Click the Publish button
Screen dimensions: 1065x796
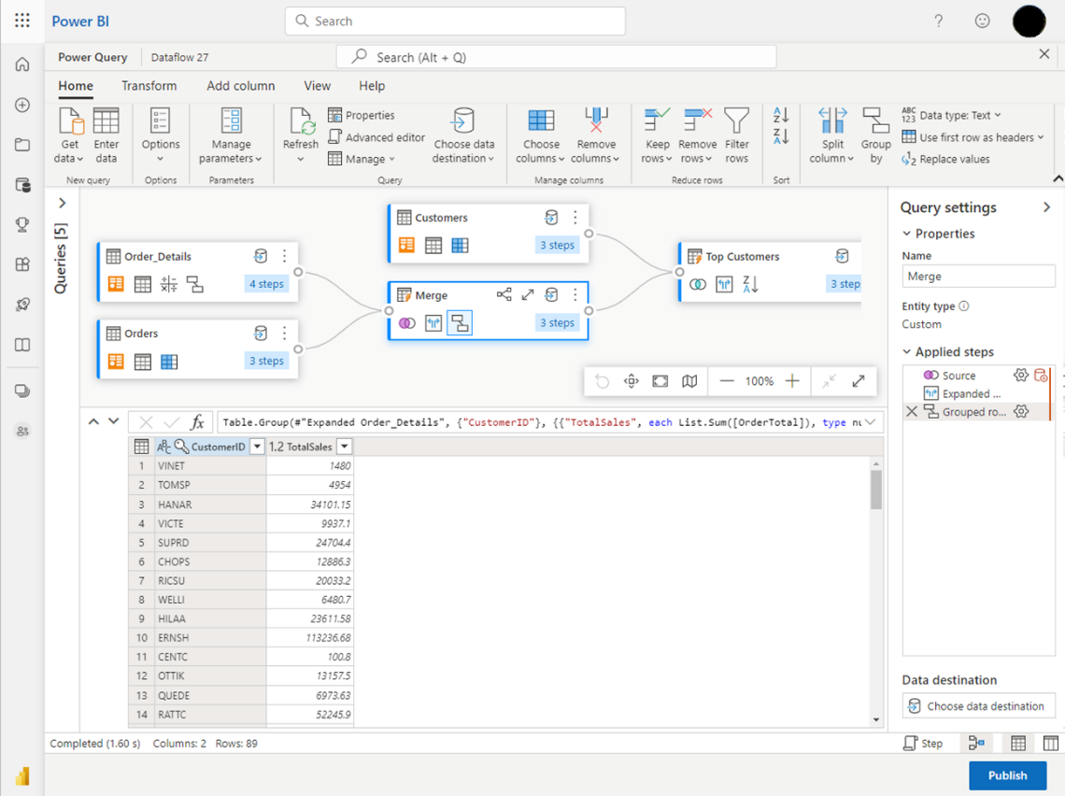tap(1007, 775)
